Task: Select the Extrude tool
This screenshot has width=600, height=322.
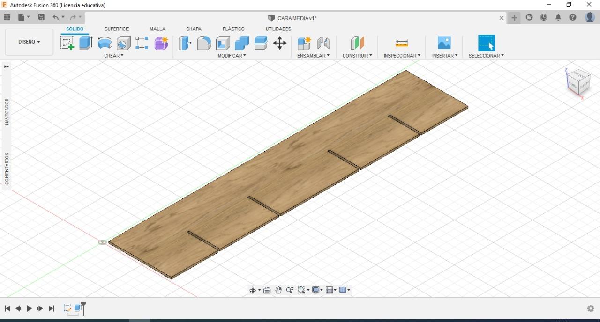Action: (85, 43)
